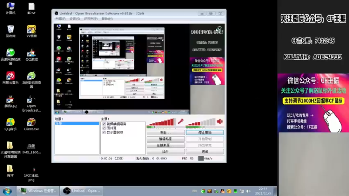Click the network icon in the system tray
This screenshot has height=196, width=349.
(x=242, y=191)
